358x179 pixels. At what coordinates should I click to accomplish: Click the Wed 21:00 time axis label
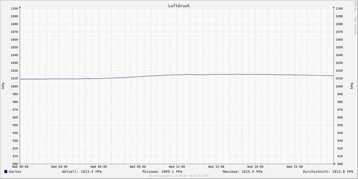point(294,167)
